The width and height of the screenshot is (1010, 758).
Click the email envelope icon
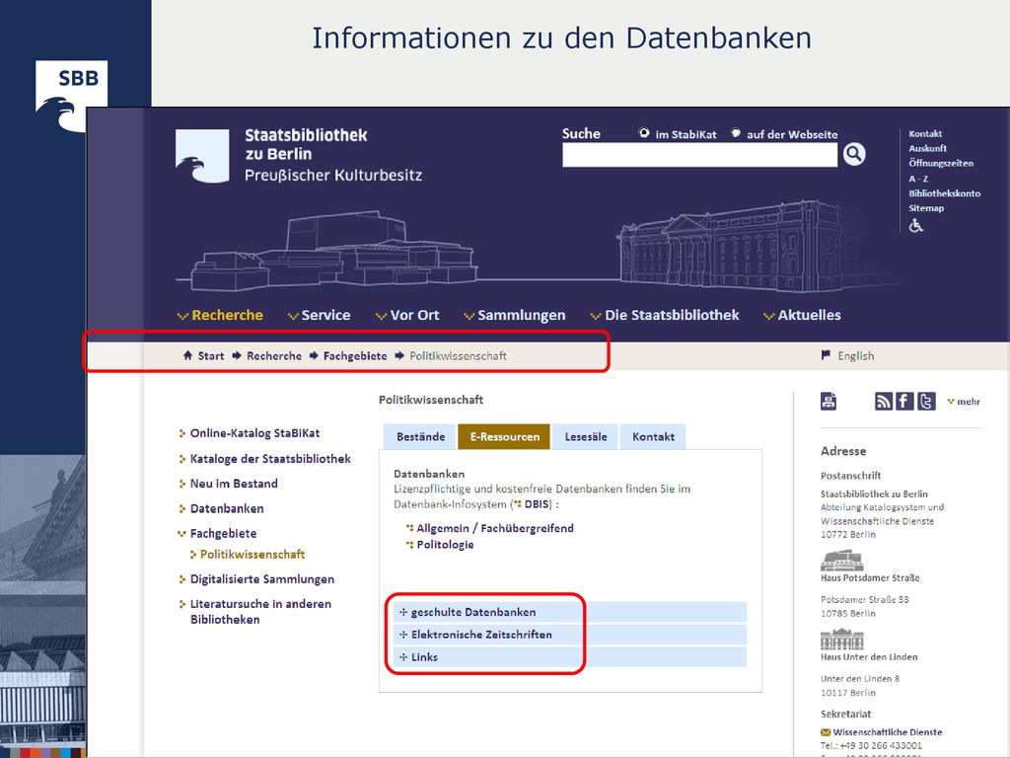pos(826,732)
